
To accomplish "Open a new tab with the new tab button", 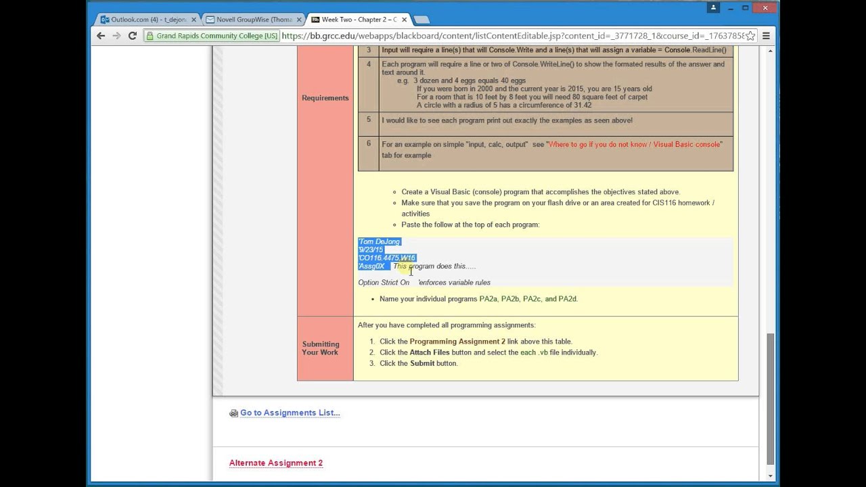I will [x=421, y=20].
